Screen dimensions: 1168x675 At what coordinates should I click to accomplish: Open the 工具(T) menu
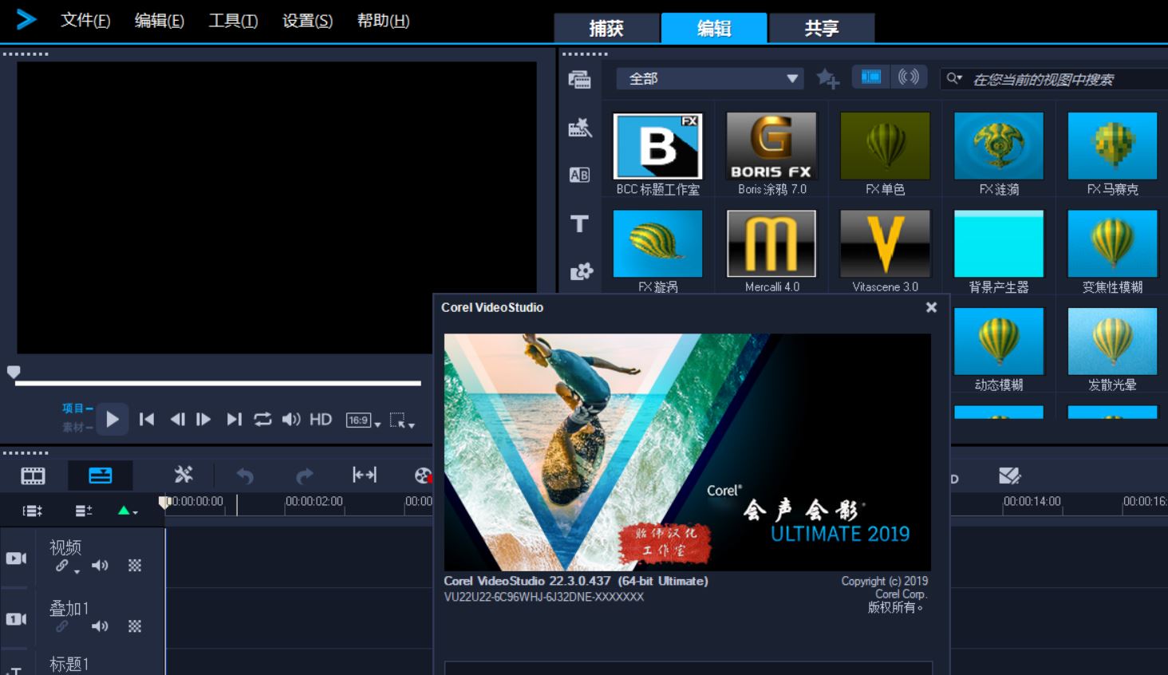click(x=233, y=21)
